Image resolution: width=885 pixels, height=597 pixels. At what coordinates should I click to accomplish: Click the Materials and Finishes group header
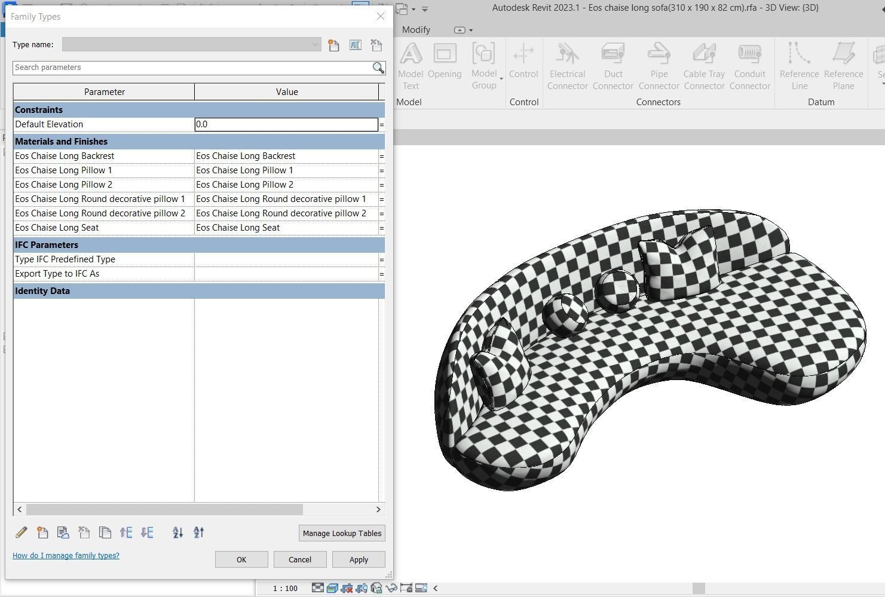click(199, 142)
